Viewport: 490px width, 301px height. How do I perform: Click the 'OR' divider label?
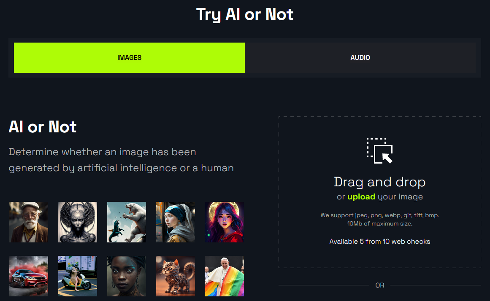(x=380, y=285)
